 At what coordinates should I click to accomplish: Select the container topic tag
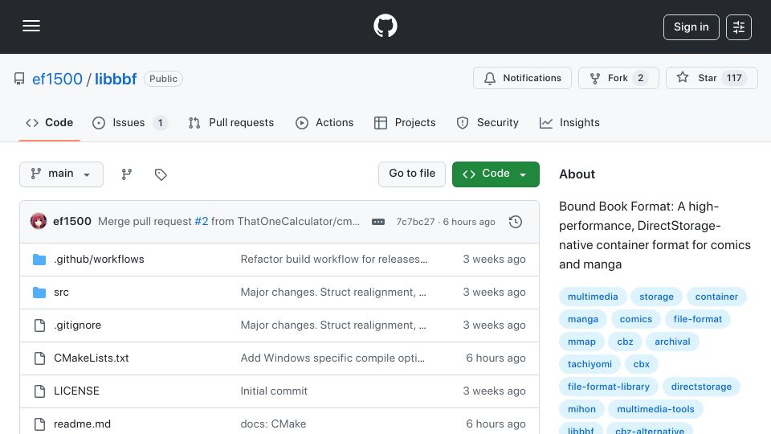pos(716,297)
